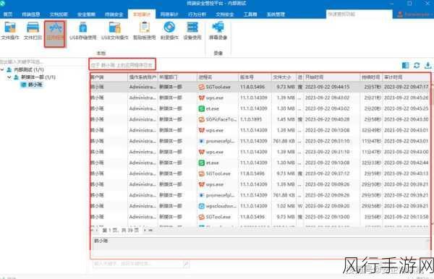Collapse the 新媒体一部 (1/1) tree node
The height and width of the screenshot is (279, 434).
[x=9, y=77]
